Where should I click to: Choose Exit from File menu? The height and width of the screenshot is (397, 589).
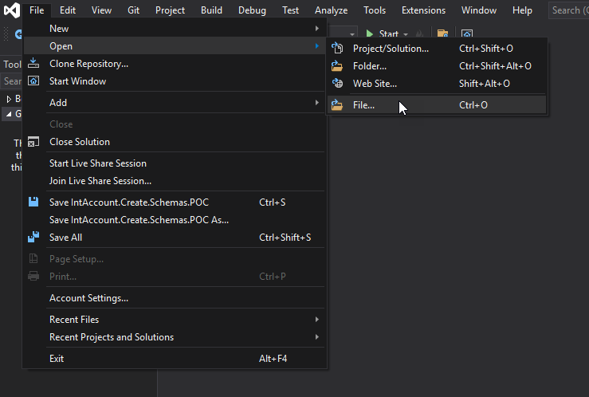pos(175,358)
